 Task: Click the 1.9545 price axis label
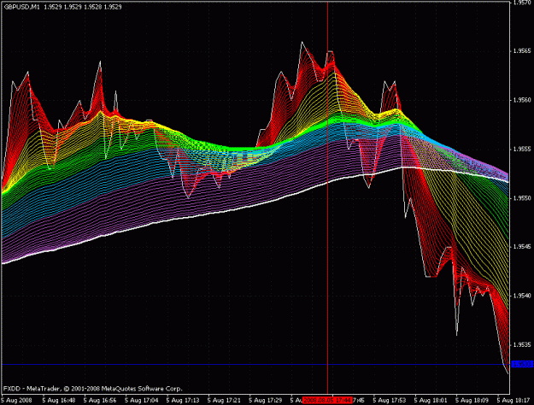(x=522, y=247)
